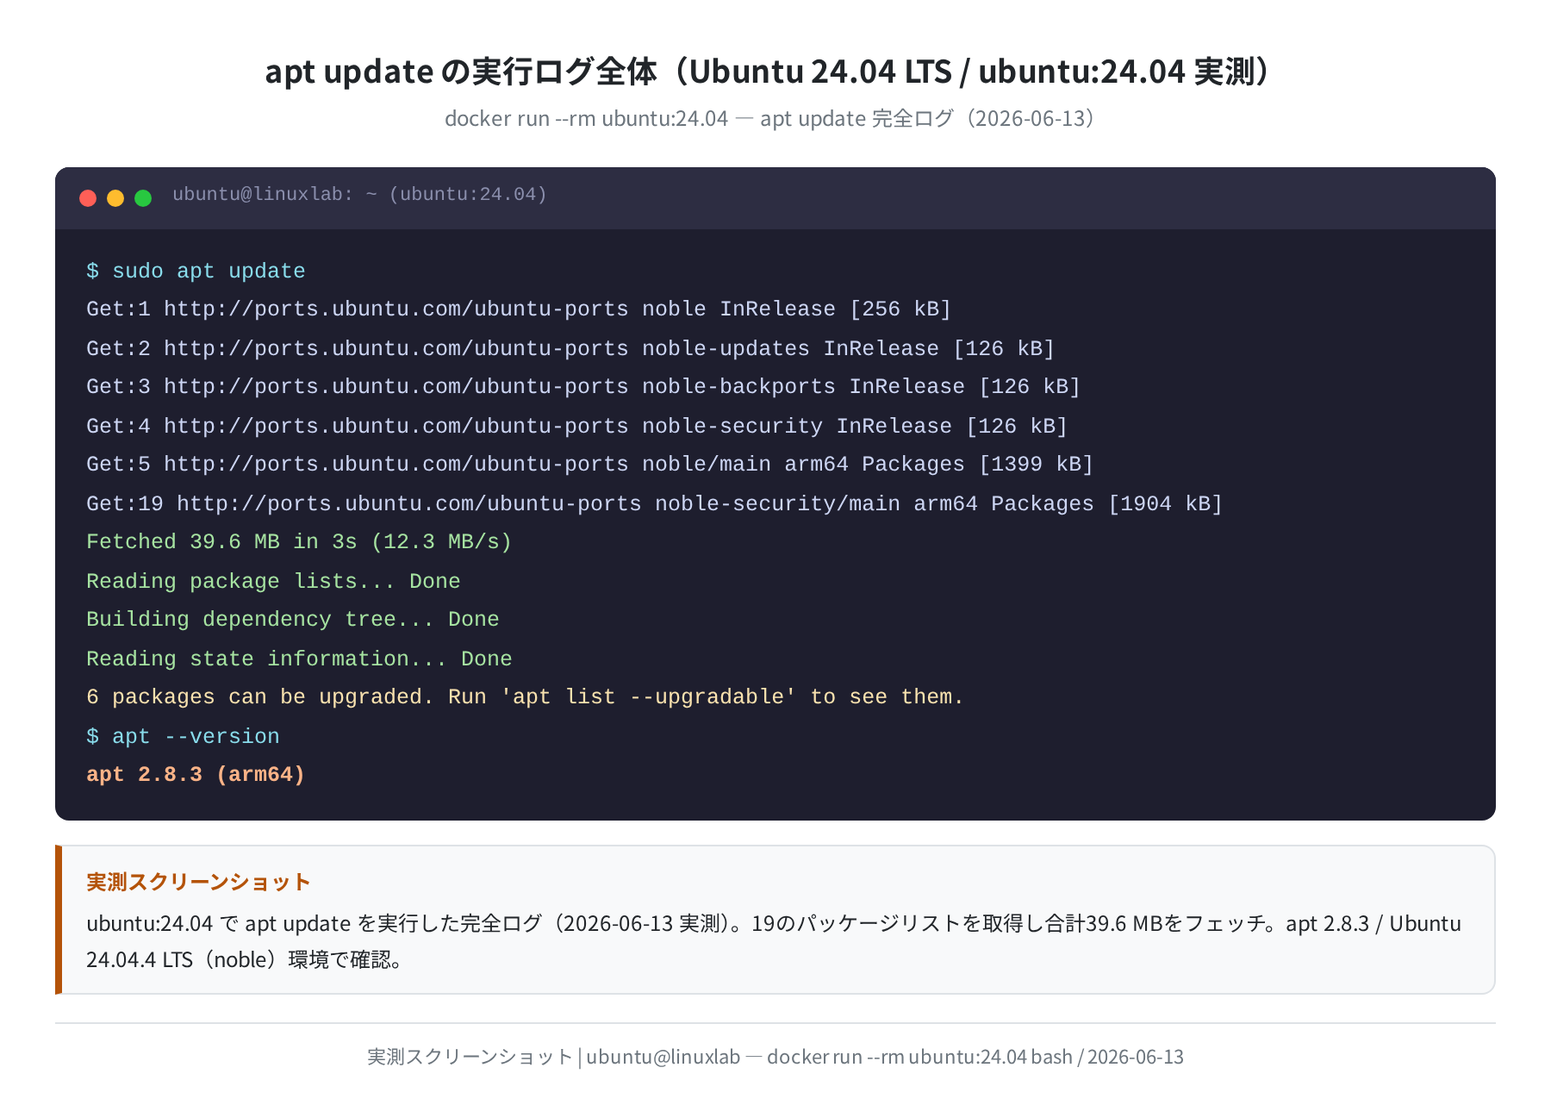
Task: Click the '実測スクリーンショット' note heading
Action: click(x=198, y=883)
